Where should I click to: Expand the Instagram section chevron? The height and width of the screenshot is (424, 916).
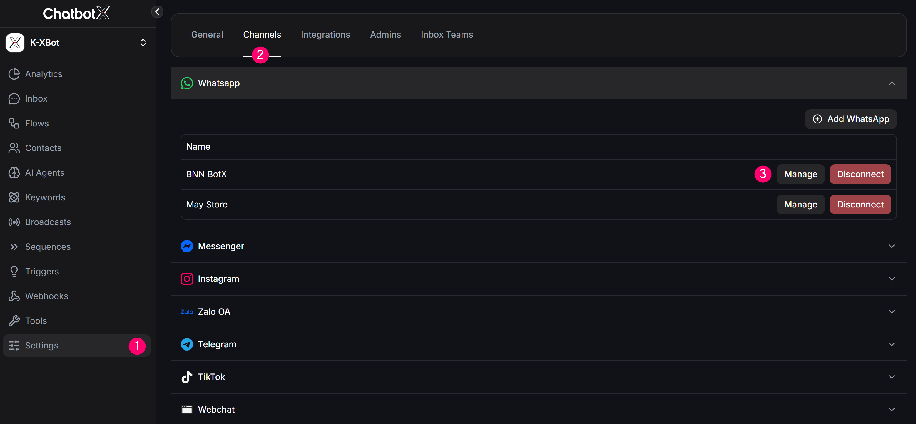(892, 279)
